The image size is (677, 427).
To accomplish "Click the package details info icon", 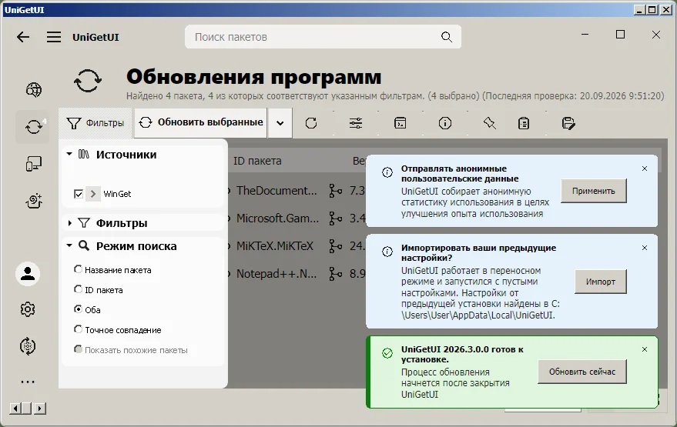I will 444,123.
